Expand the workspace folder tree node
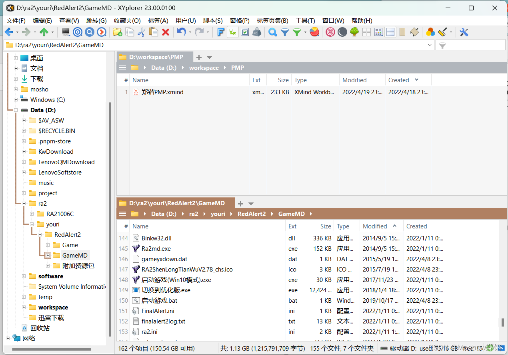 [x=24, y=307]
